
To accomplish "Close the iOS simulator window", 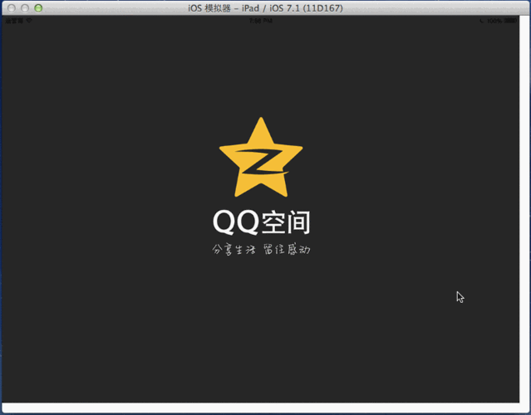I will (11, 7).
